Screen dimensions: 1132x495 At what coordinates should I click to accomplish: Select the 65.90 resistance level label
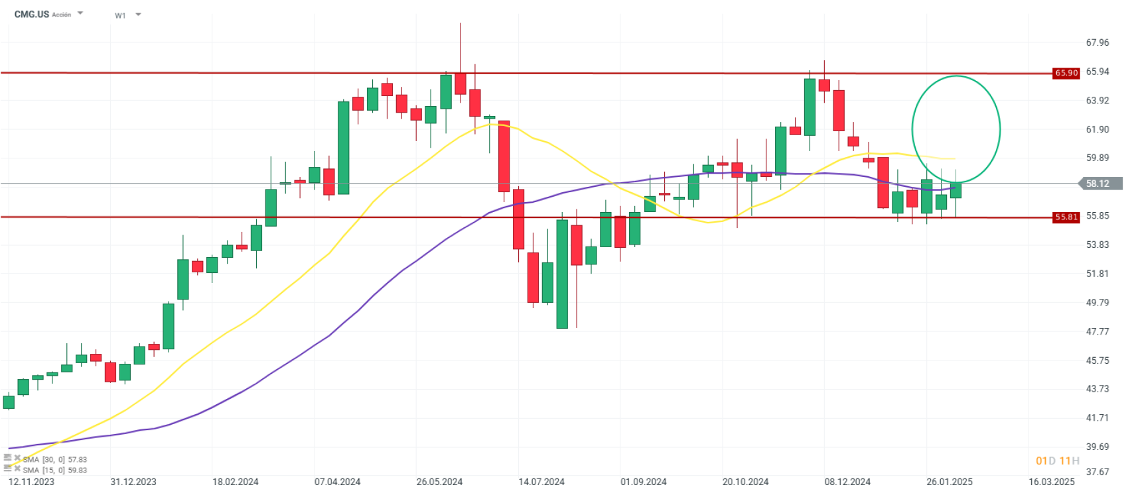pos(1066,73)
